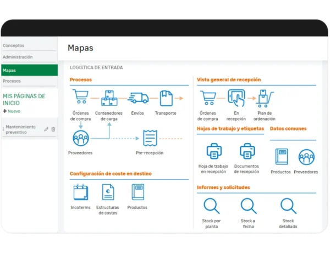Click the Hoja de trabajo en recepción label
Viewport: 330px width, 254px height.
click(x=213, y=169)
